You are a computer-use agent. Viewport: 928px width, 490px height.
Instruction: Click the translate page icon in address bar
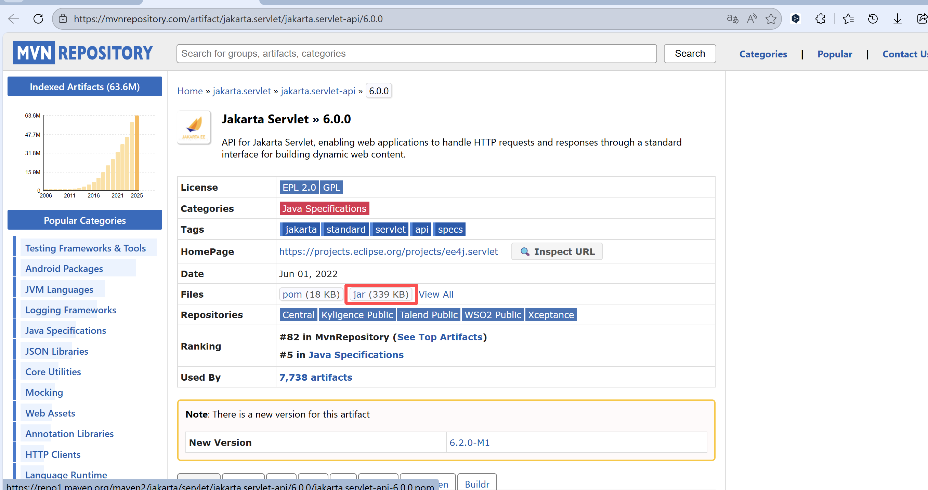coord(732,19)
